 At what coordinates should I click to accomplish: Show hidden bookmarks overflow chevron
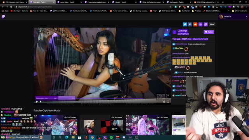229,11
